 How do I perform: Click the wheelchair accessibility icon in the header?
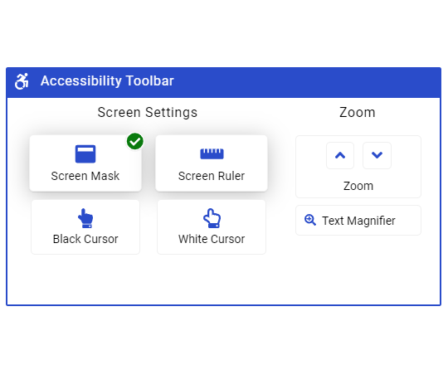[22, 81]
